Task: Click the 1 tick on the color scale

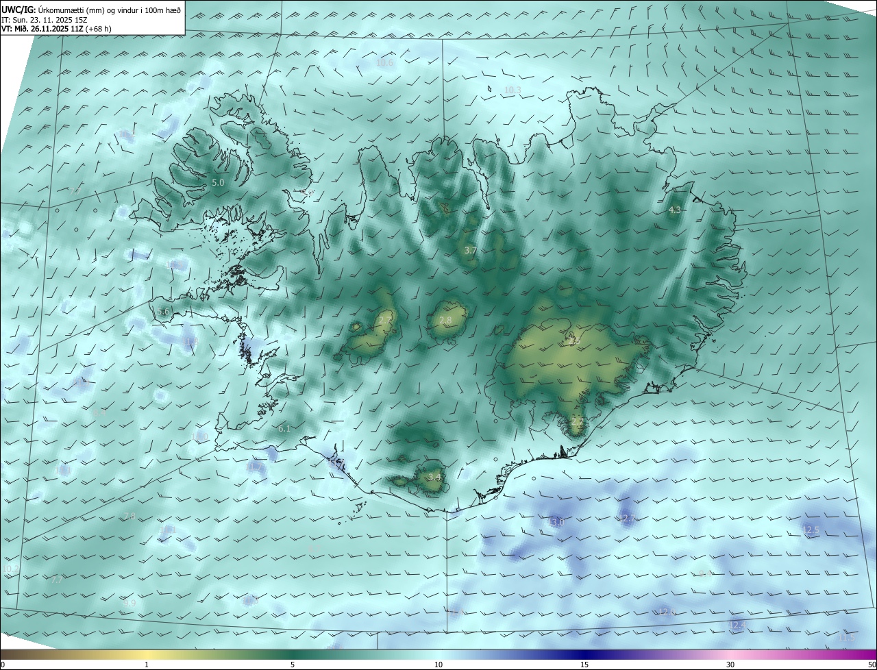Action: 147,665
